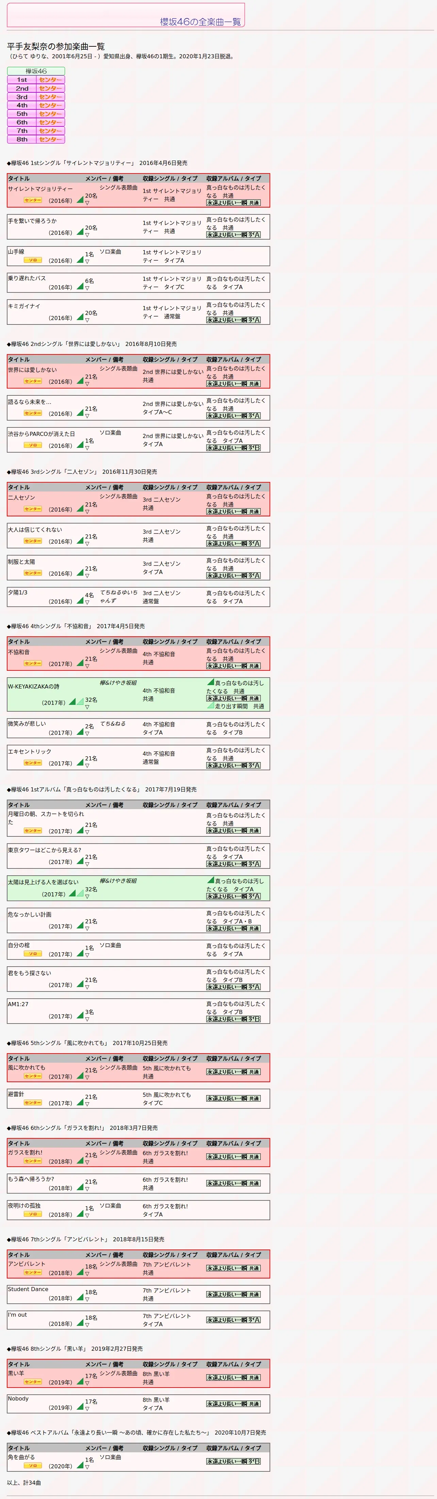Click song title 東京タワーはどこから見える?
The width and height of the screenshot is (437, 1499).
(45, 850)
